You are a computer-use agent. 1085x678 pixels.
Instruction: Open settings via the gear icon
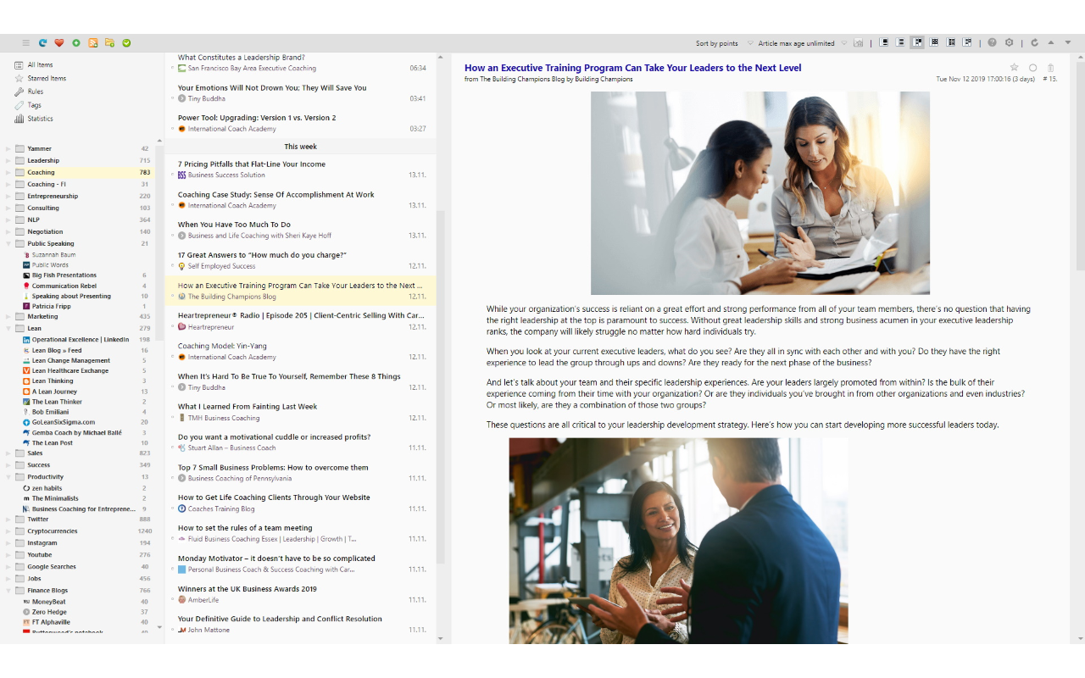click(x=1009, y=43)
